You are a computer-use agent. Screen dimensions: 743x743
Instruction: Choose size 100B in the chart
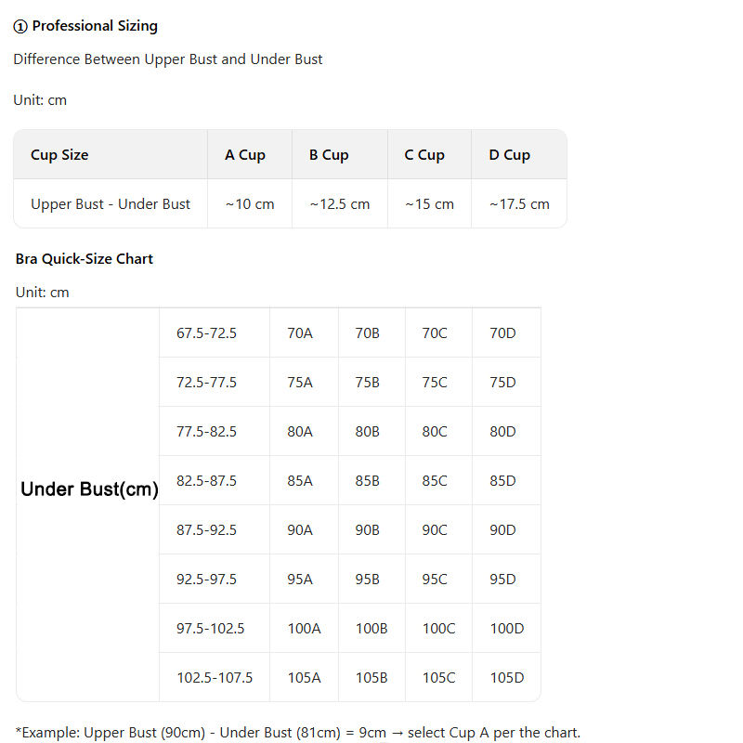tap(371, 628)
